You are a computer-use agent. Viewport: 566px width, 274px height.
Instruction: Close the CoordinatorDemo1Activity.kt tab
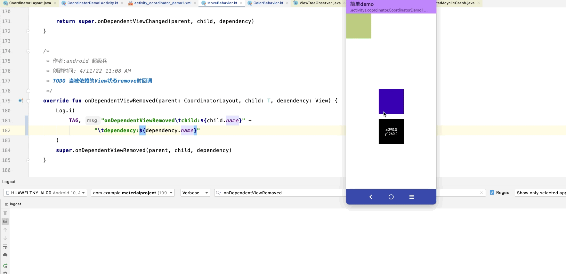122,3
